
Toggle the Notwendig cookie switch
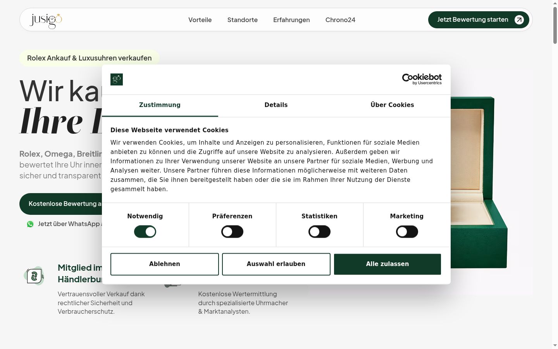click(x=145, y=232)
